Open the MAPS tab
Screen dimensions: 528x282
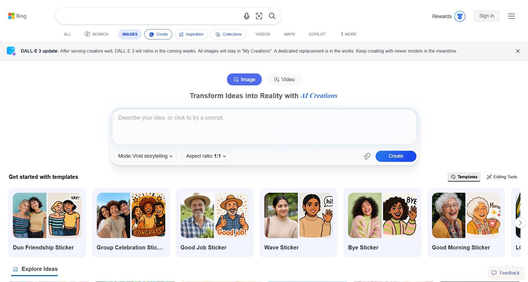click(289, 34)
